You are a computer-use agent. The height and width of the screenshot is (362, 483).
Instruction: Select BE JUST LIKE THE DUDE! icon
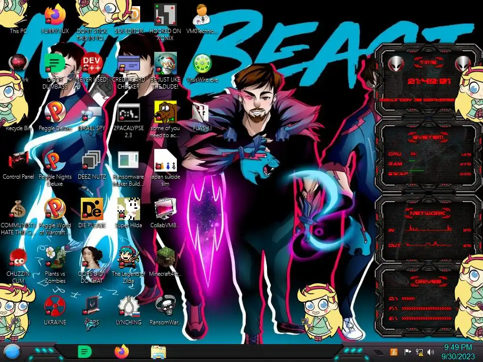165,71
